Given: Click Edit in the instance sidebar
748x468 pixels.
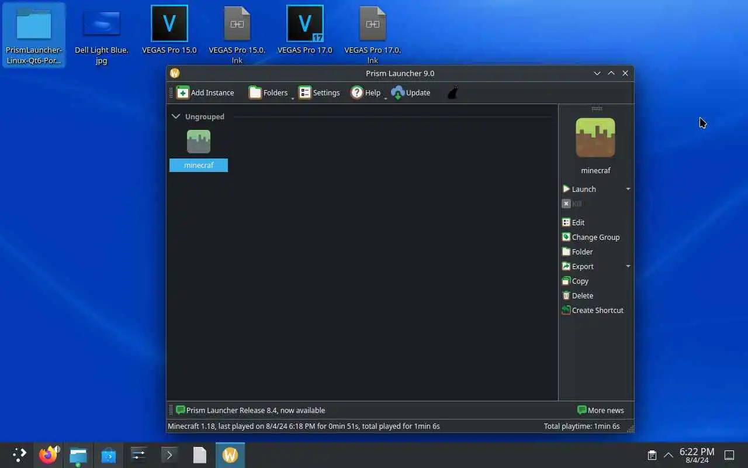Looking at the screenshot, I should click(573, 222).
